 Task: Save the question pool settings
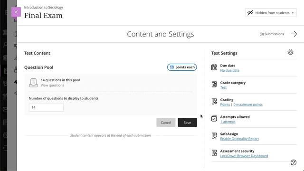click(x=187, y=123)
